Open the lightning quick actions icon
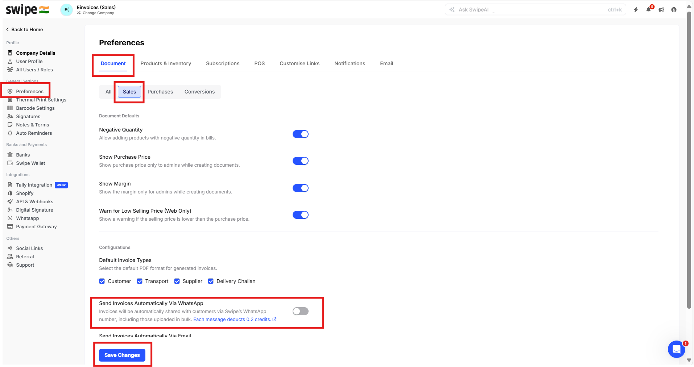This screenshot has width=694, height=367. point(636,10)
